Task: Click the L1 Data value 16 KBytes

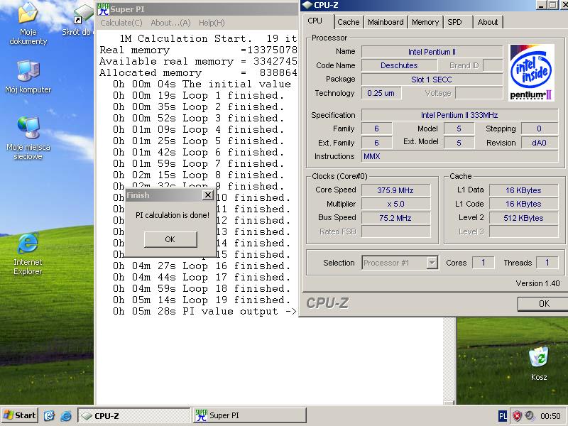Action: (523, 190)
